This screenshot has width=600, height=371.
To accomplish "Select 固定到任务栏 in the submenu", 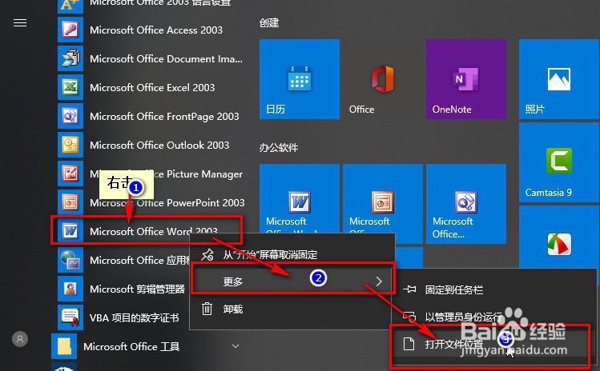I will [493, 289].
